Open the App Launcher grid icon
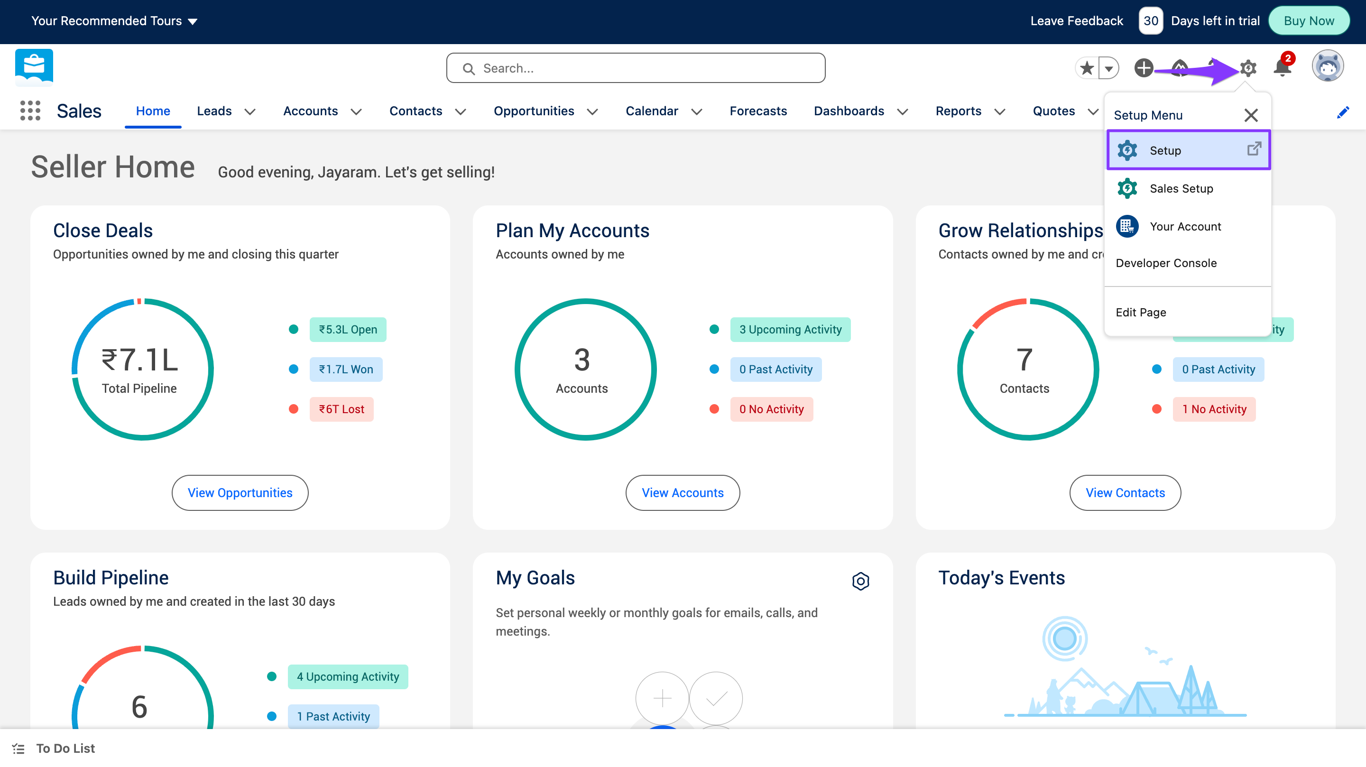1366x767 pixels. 30,111
